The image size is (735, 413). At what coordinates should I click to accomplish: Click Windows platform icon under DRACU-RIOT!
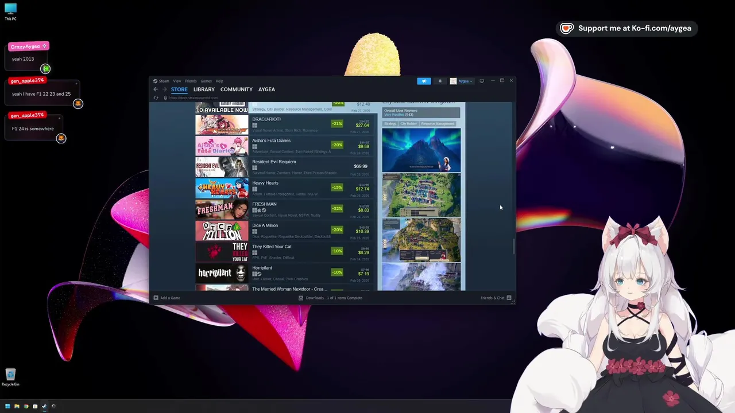coord(254,126)
